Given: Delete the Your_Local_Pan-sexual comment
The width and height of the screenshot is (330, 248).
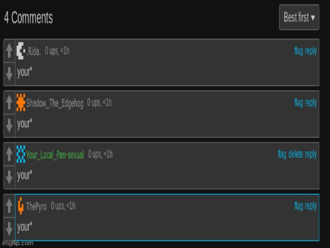Looking at the screenshot, I should (296, 154).
